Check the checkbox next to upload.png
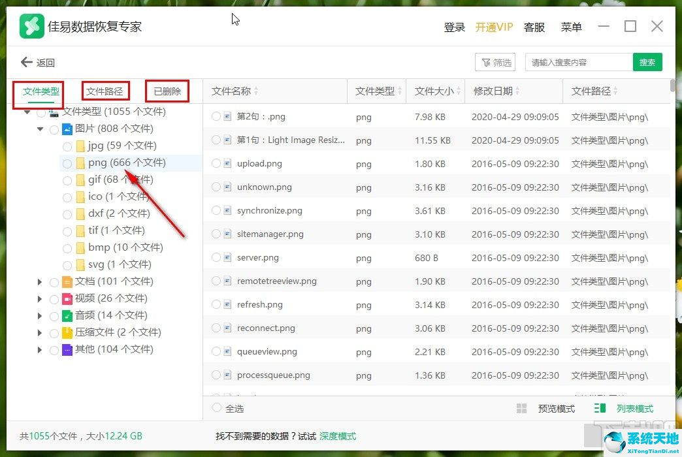The height and width of the screenshot is (457, 682). [x=216, y=163]
